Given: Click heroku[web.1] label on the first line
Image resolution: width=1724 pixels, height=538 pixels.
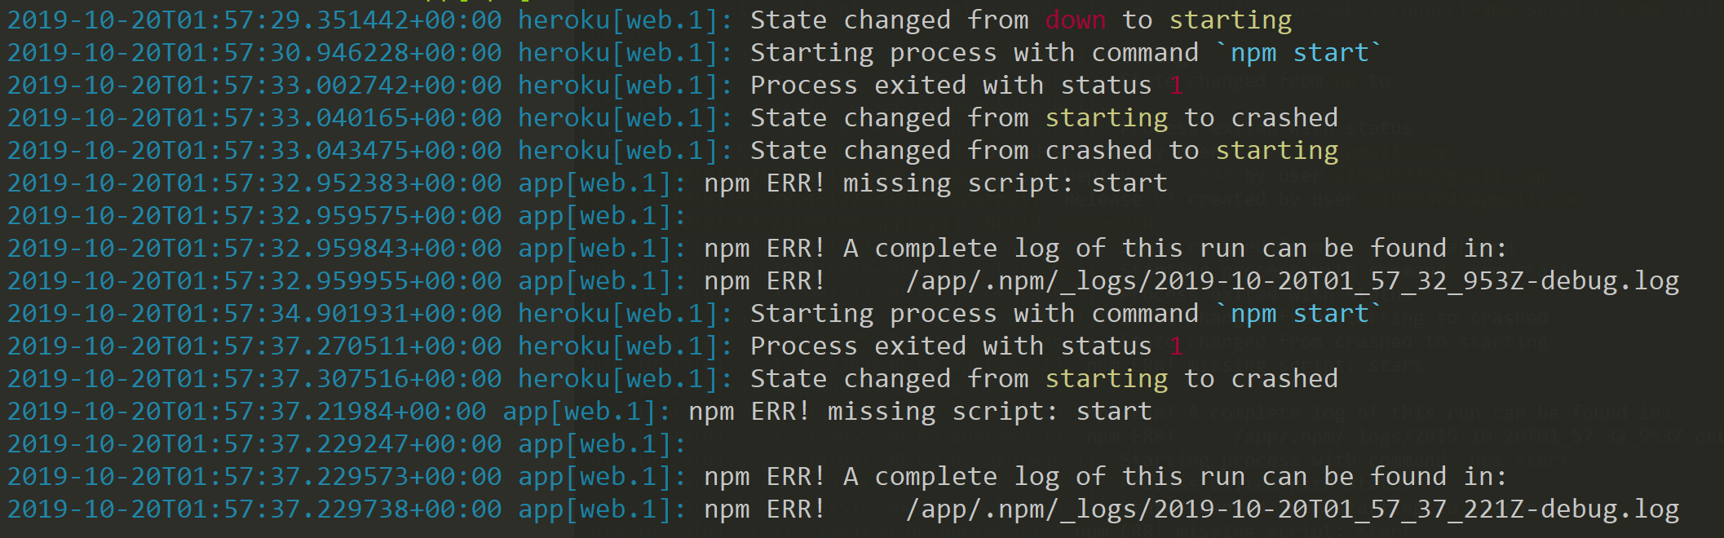Looking at the screenshot, I should coord(626,20).
